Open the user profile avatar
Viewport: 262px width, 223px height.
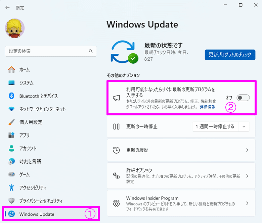coord(15,28)
